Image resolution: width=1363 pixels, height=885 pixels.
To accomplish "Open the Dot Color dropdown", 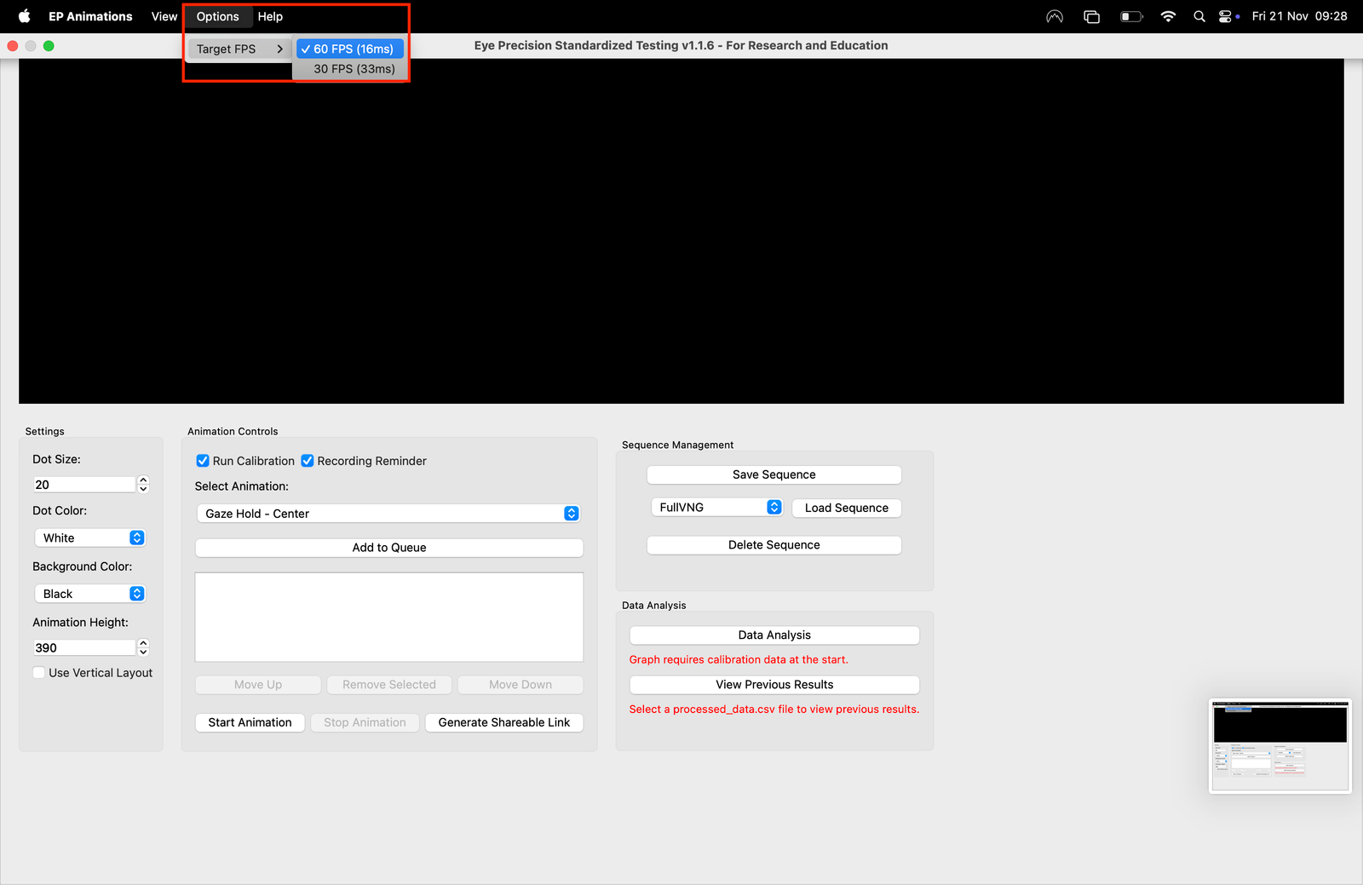I will 90,538.
